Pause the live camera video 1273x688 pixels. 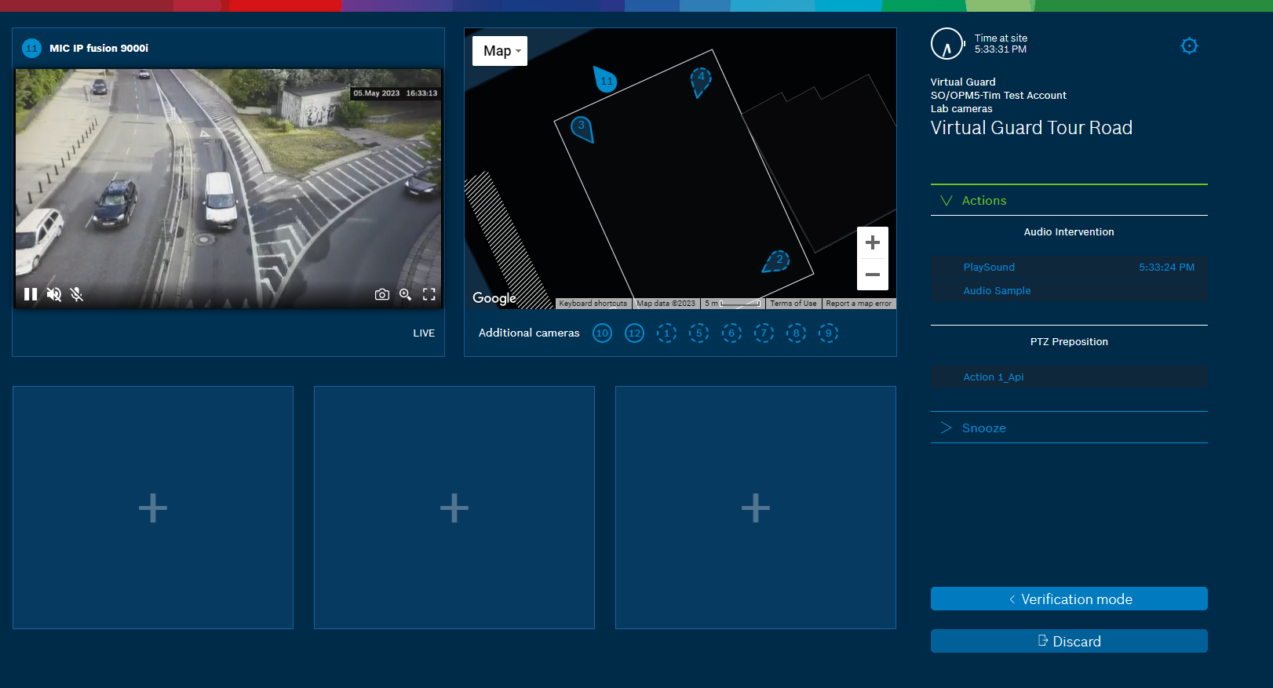click(31, 294)
